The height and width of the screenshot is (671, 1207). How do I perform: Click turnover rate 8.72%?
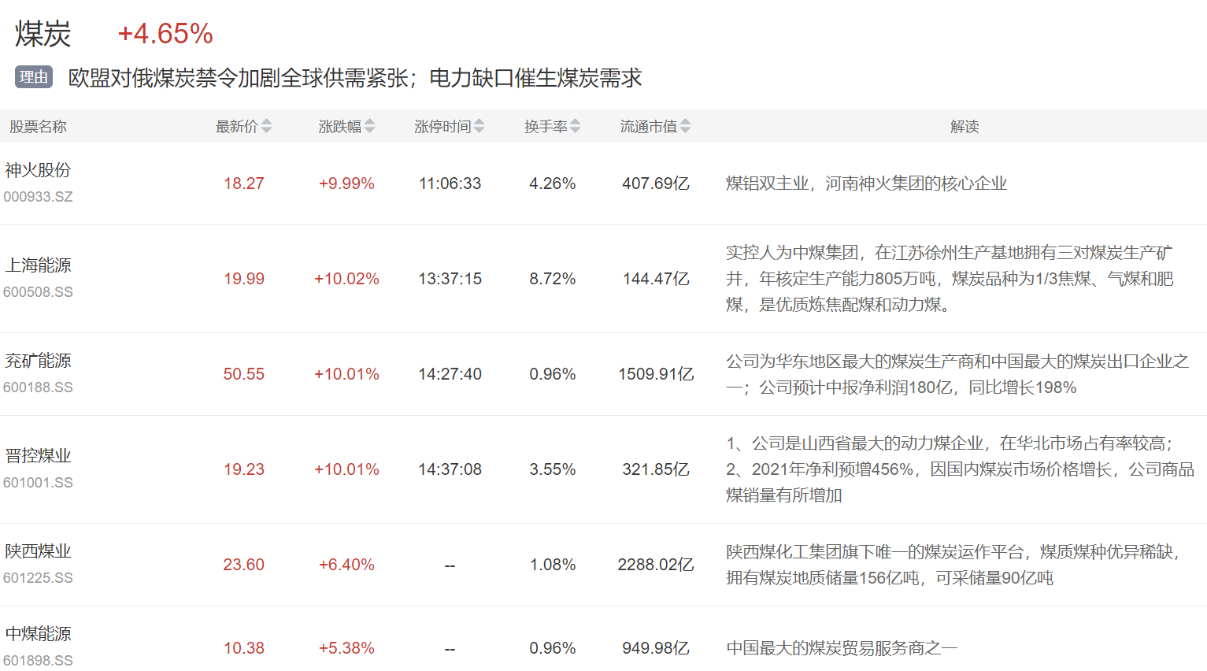tap(553, 279)
